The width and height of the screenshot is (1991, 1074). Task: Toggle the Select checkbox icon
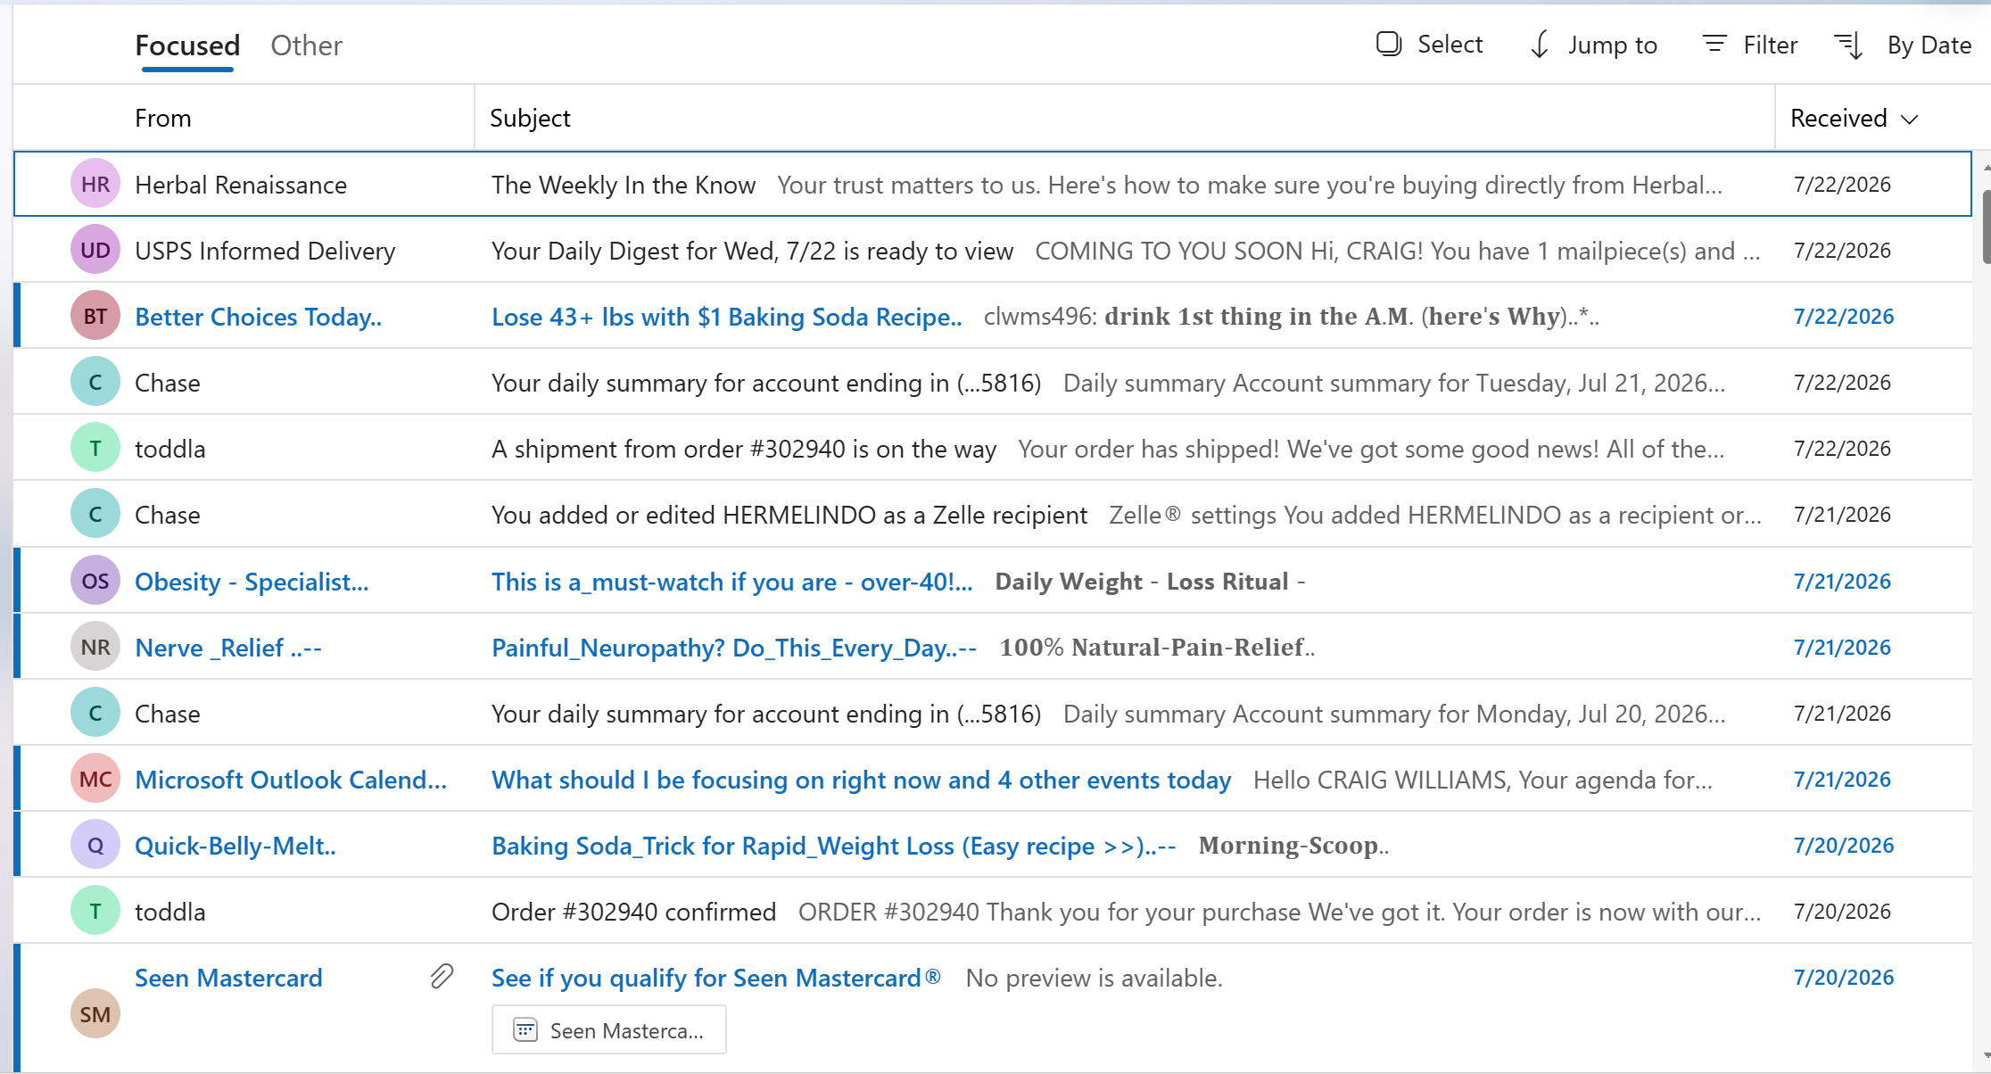pos(1389,44)
